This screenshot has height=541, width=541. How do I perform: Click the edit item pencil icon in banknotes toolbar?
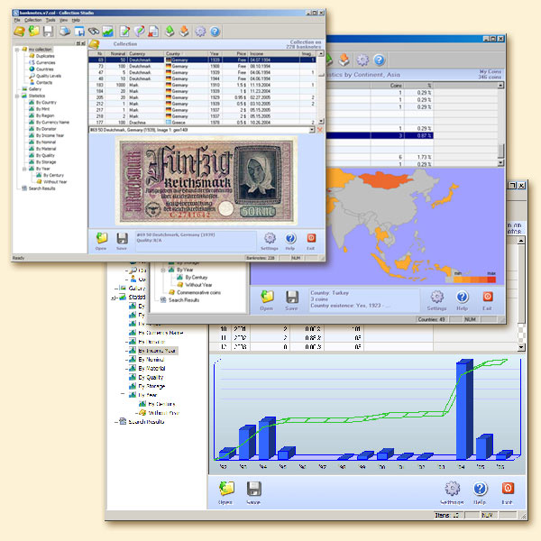pyautogui.click(x=124, y=32)
